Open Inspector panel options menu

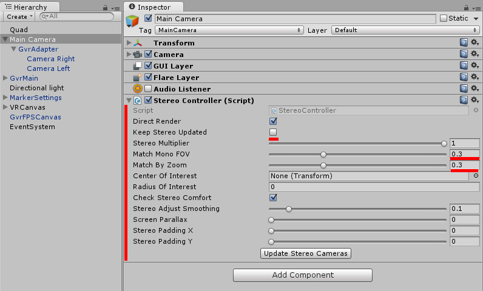click(476, 8)
